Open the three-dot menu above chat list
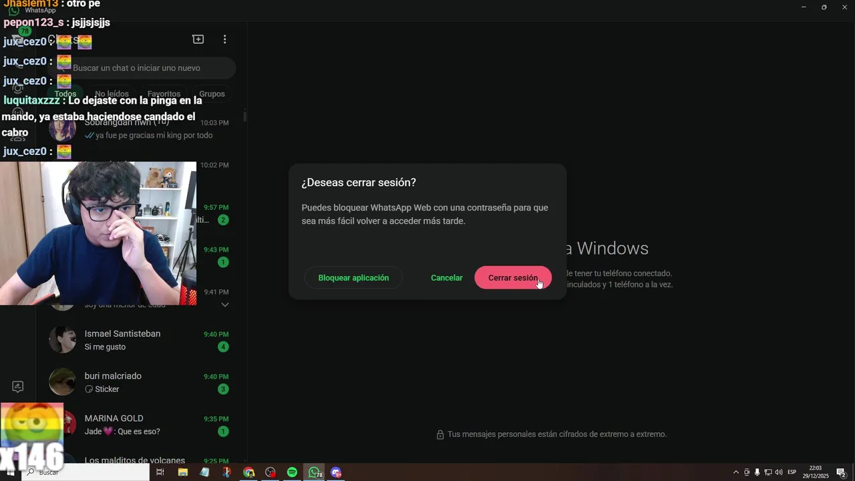The image size is (855, 481). 224,39
